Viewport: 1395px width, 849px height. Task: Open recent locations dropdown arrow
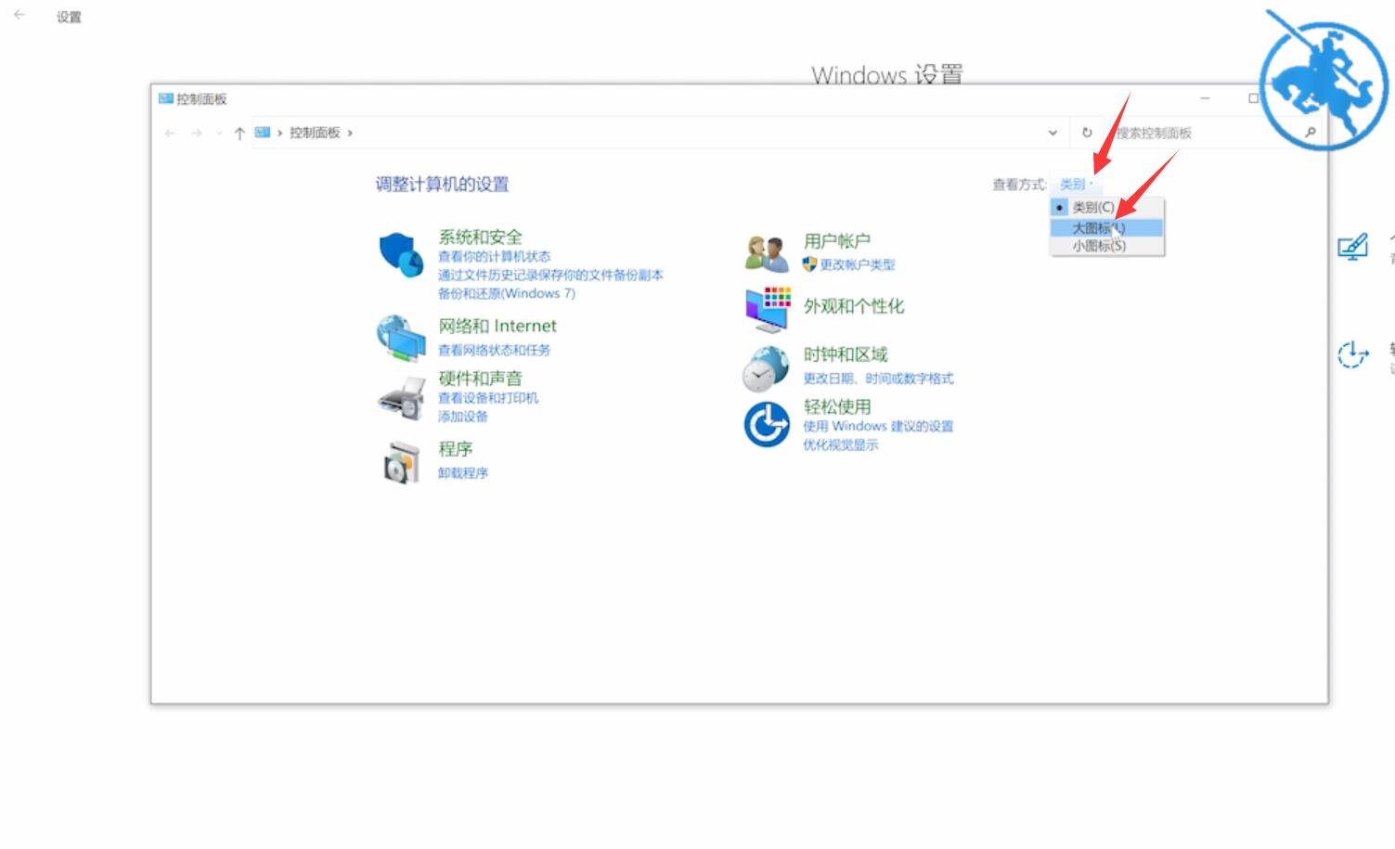(219, 133)
